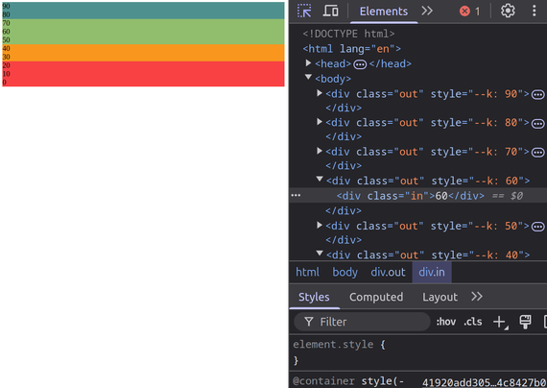Toggle the .cls element classes panel
The height and width of the screenshot is (388, 547).
[x=473, y=322]
